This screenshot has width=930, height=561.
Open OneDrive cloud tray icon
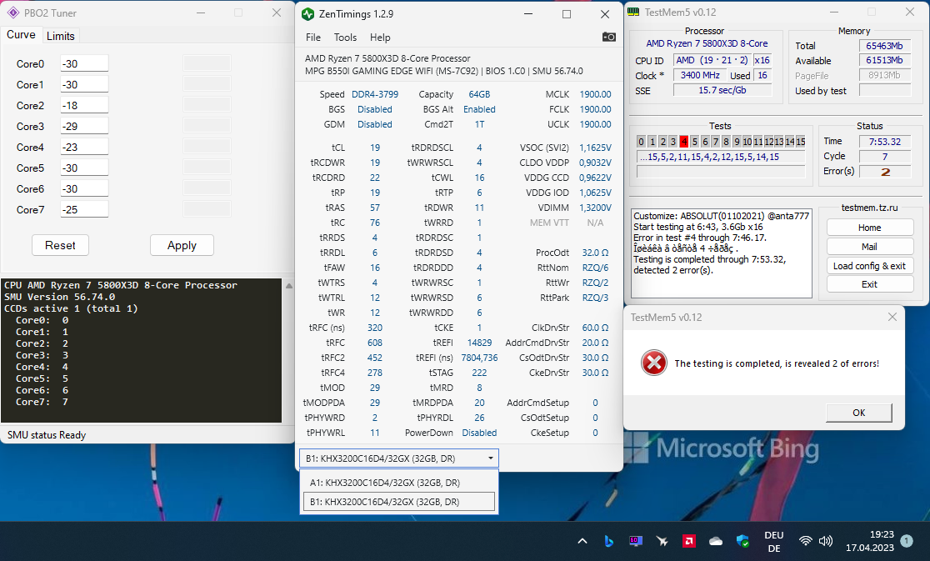point(716,541)
